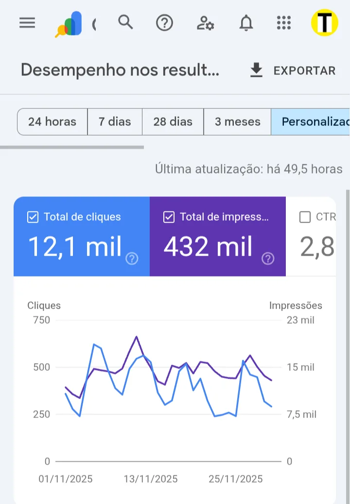Open the Google apps grid
350x504 pixels.
283,23
